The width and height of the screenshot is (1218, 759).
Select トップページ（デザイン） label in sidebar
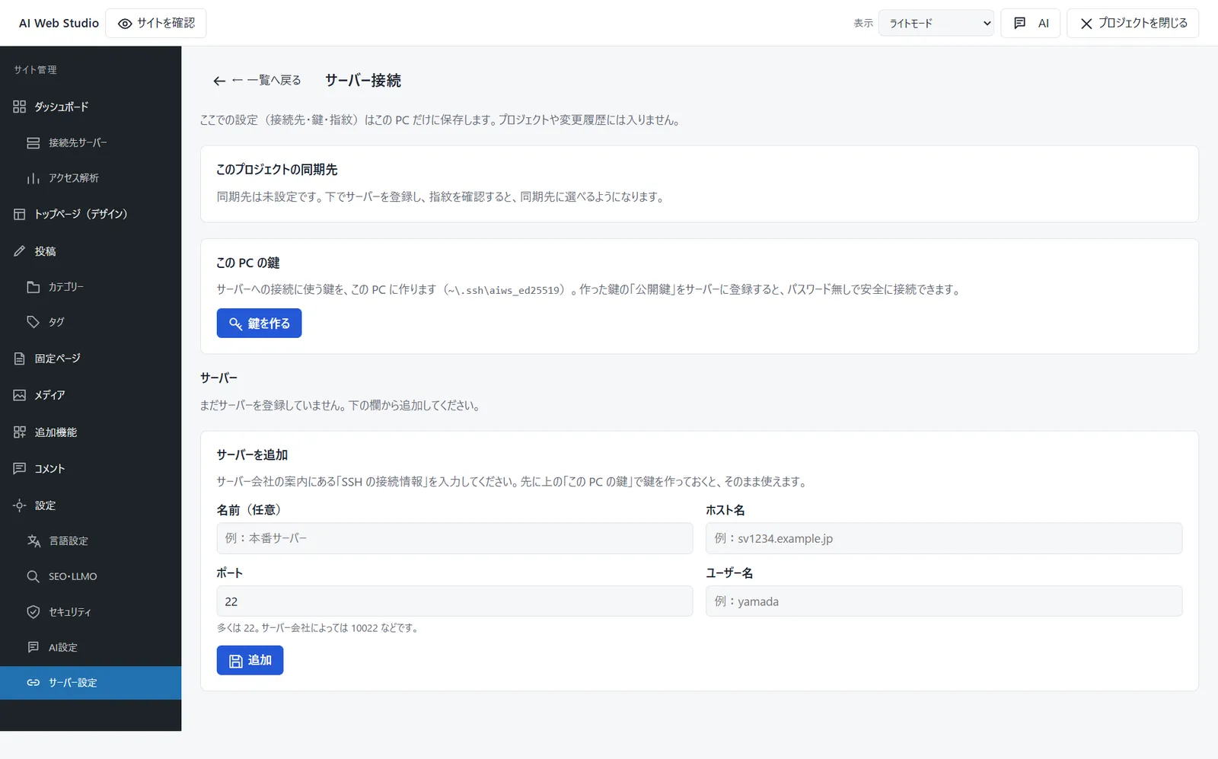(81, 215)
